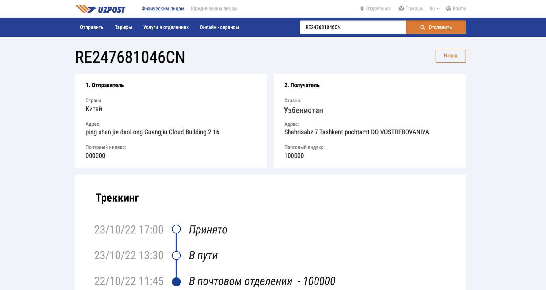Click the UZPOST logo
Image resolution: width=546 pixels, height=290 pixels.
click(x=100, y=9)
